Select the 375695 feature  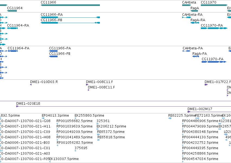[x=75, y=151]
